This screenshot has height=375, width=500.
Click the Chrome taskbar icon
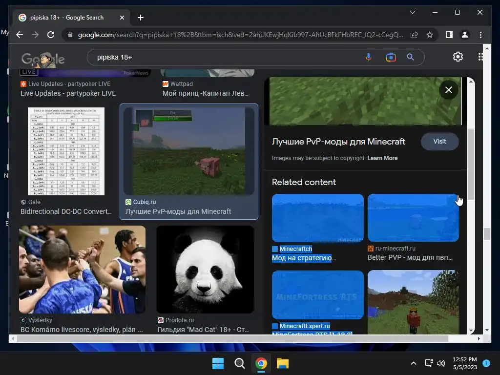(x=261, y=363)
